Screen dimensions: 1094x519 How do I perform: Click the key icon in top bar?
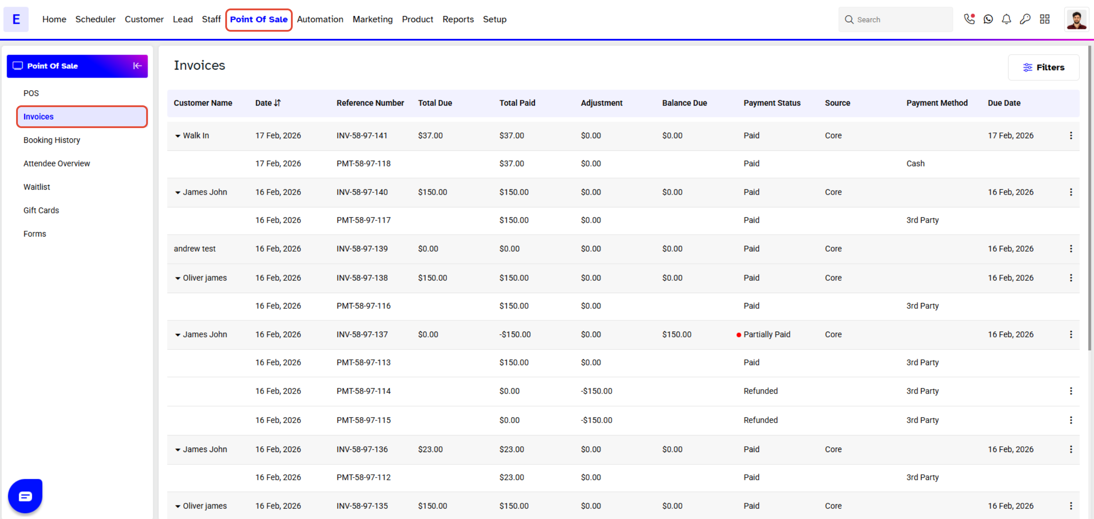point(1025,19)
